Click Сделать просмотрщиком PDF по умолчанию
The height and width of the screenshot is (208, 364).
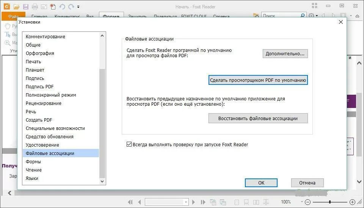[258, 80]
